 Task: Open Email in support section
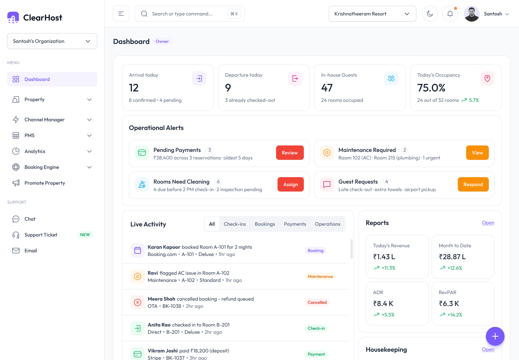[x=52, y=251]
